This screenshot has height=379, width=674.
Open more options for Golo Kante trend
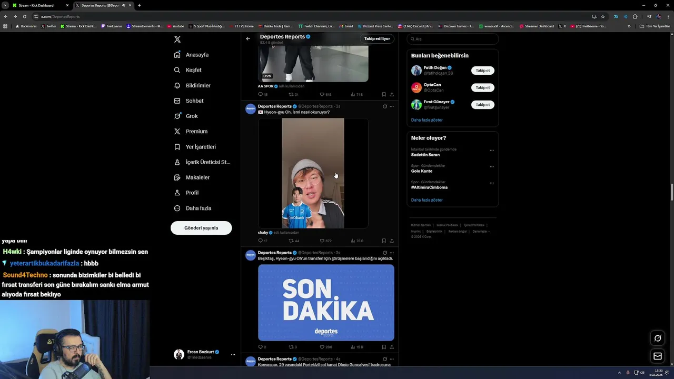492,167
